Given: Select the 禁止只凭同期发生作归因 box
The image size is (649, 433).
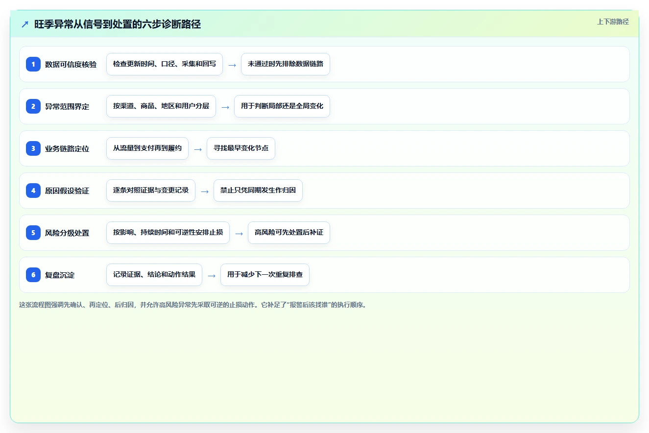Looking at the screenshot, I should point(258,190).
